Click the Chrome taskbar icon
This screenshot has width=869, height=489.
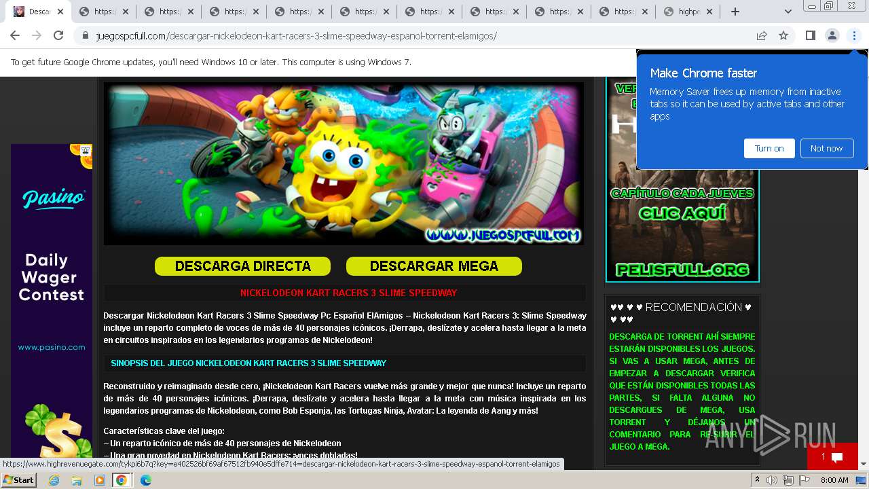pyautogui.click(x=122, y=480)
